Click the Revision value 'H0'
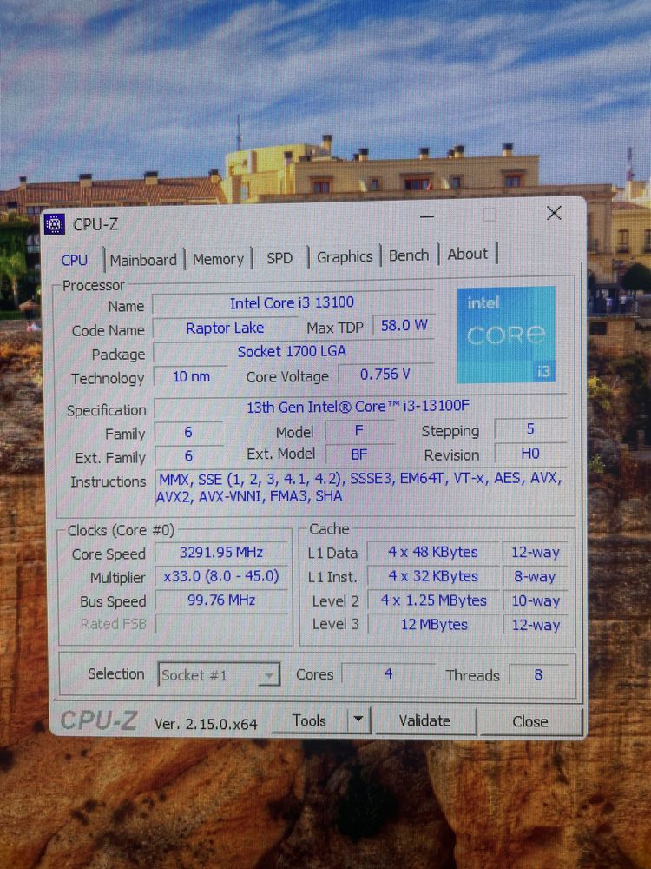 click(x=530, y=454)
